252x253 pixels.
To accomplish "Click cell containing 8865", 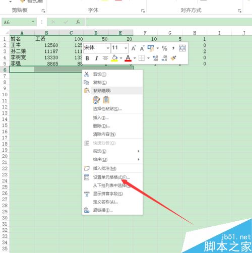I will (x=47, y=64).
